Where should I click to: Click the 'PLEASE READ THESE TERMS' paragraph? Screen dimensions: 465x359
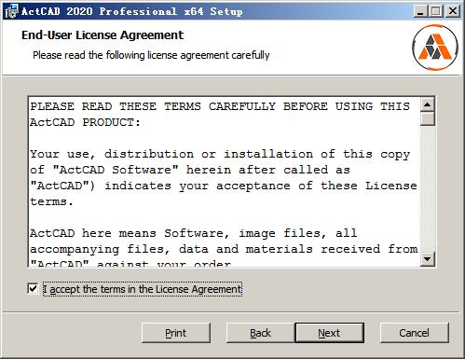click(x=220, y=114)
